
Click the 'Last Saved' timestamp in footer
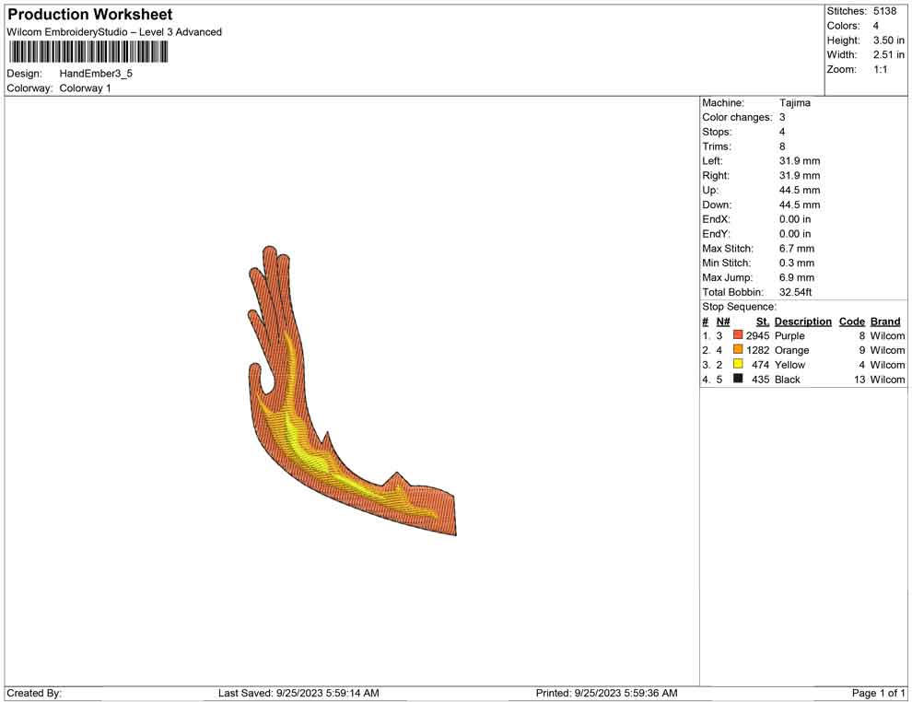298,693
